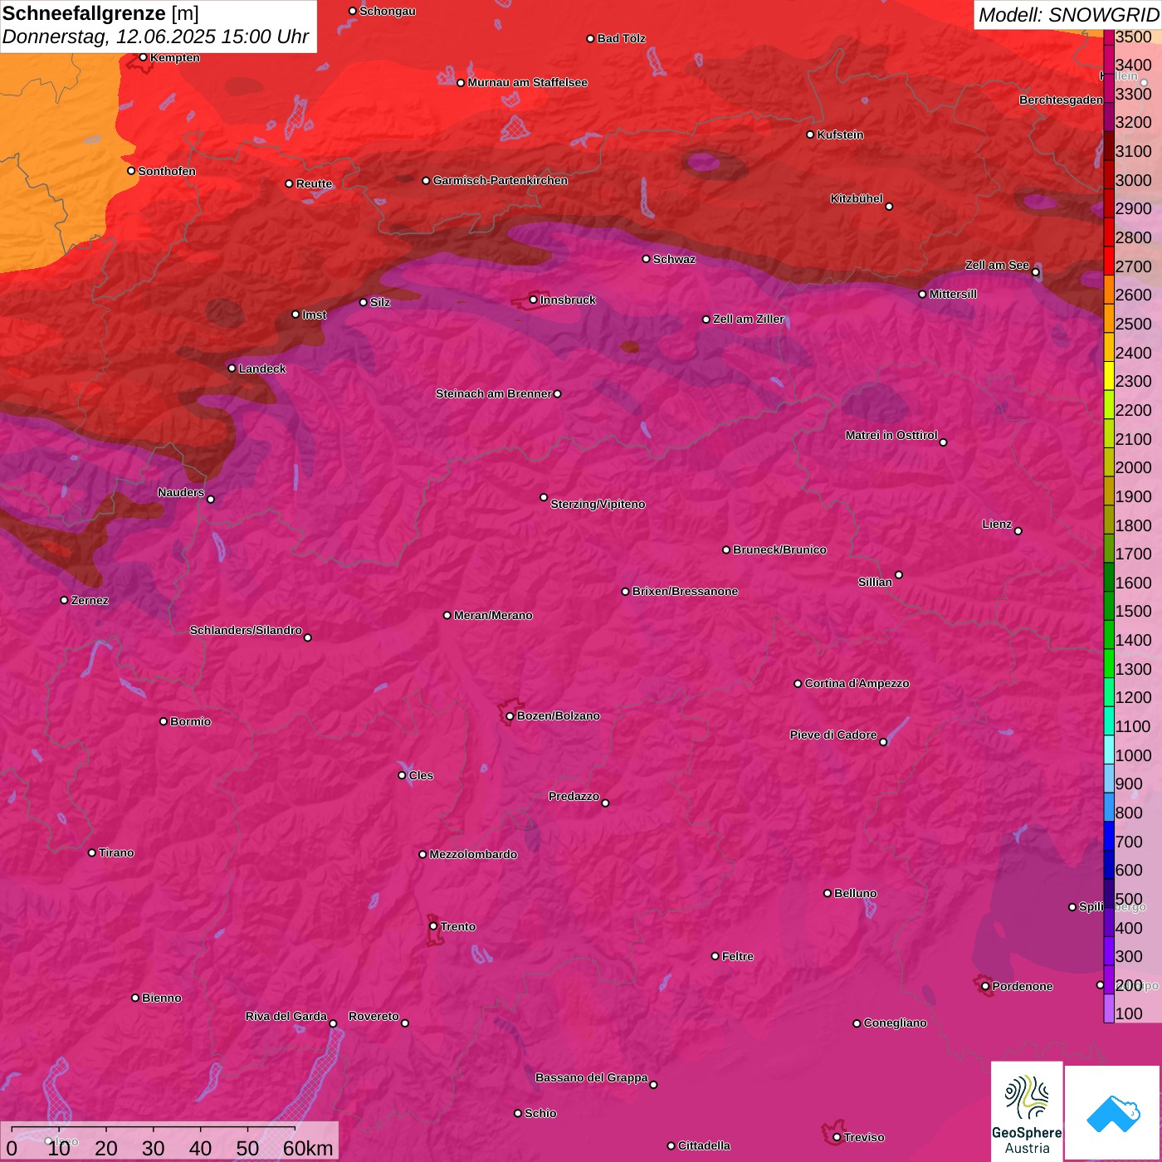Click the 2300 yellow legend swatch
This screenshot has height=1162, width=1162.
(1108, 376)
